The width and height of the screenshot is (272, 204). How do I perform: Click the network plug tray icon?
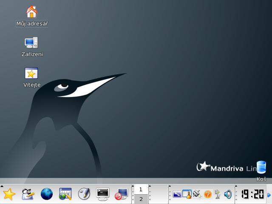(197, 194)
